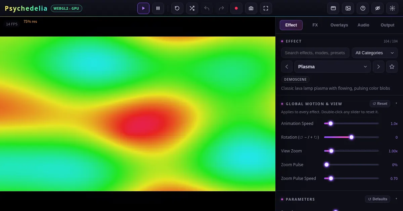The height and width of the screenshot is (211, 403).
Task: Open settings with the gear icon
Action: click(x=392, y=8)
